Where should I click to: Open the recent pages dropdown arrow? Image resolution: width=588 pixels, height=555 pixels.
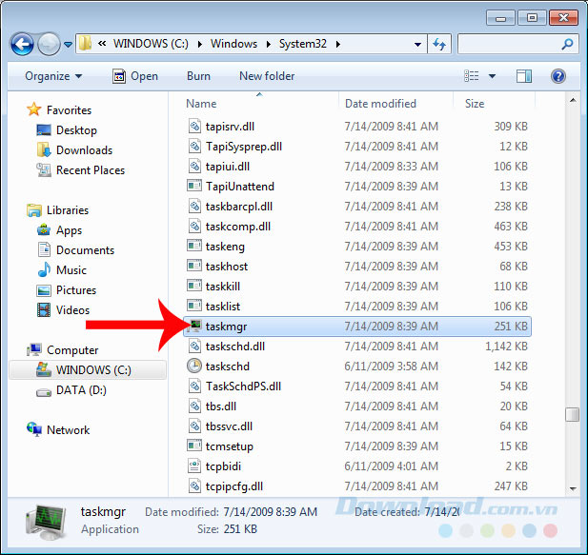[68, 45]
